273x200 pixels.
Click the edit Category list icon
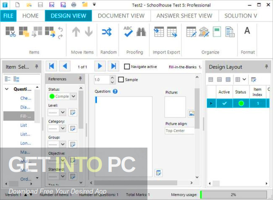point(73,128)
